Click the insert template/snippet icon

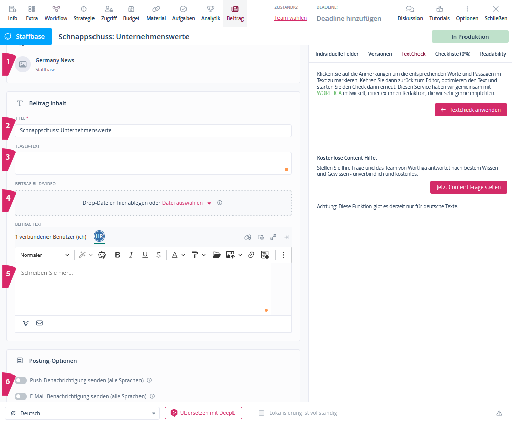click(x=265, y=255)
